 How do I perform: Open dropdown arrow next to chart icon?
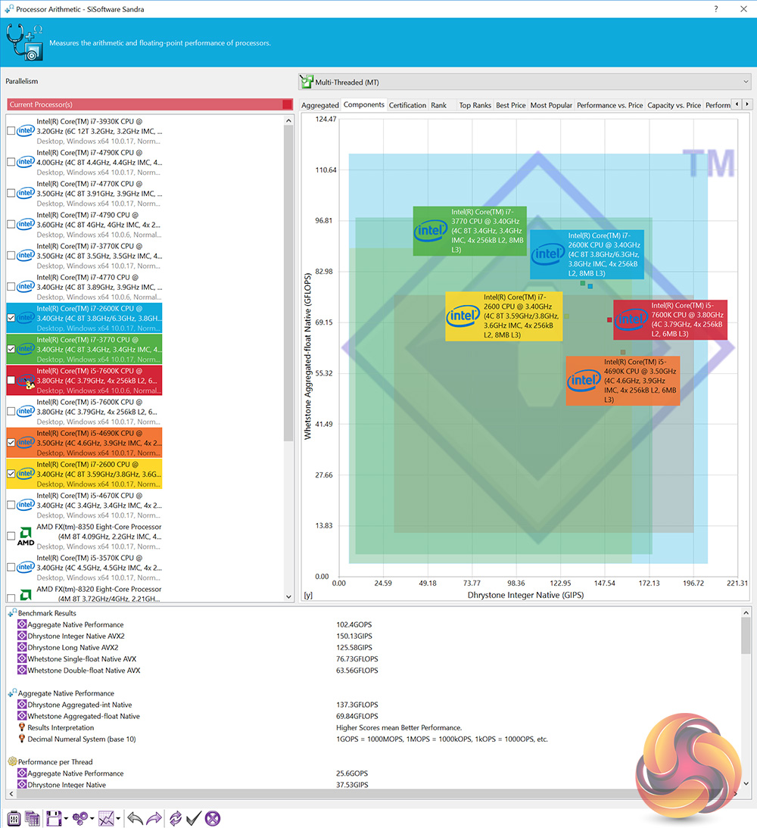118,819
